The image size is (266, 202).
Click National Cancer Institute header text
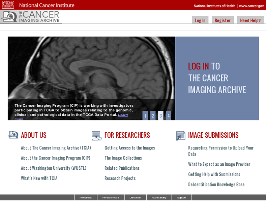click(x=47, y=5)
